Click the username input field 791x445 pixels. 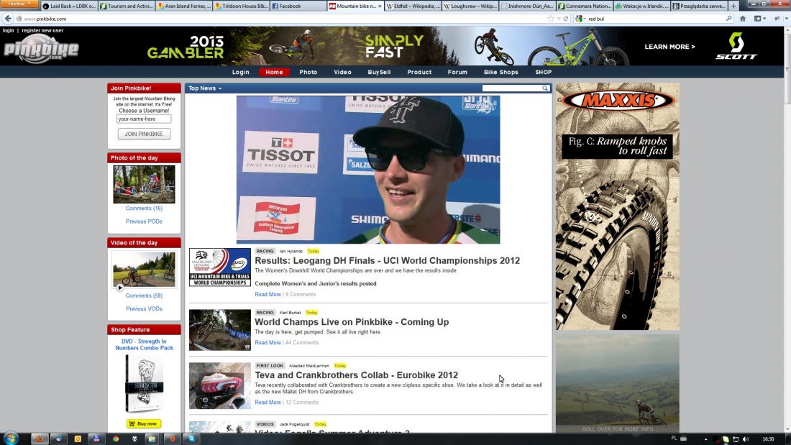(x=144, y=119)
